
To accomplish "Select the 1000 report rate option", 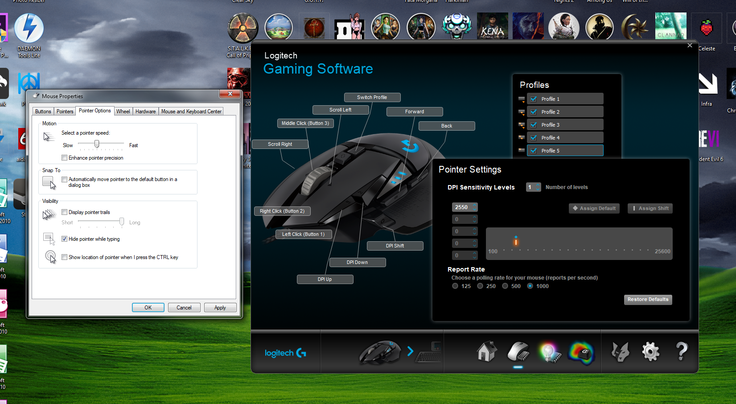I will click(530, 286).
